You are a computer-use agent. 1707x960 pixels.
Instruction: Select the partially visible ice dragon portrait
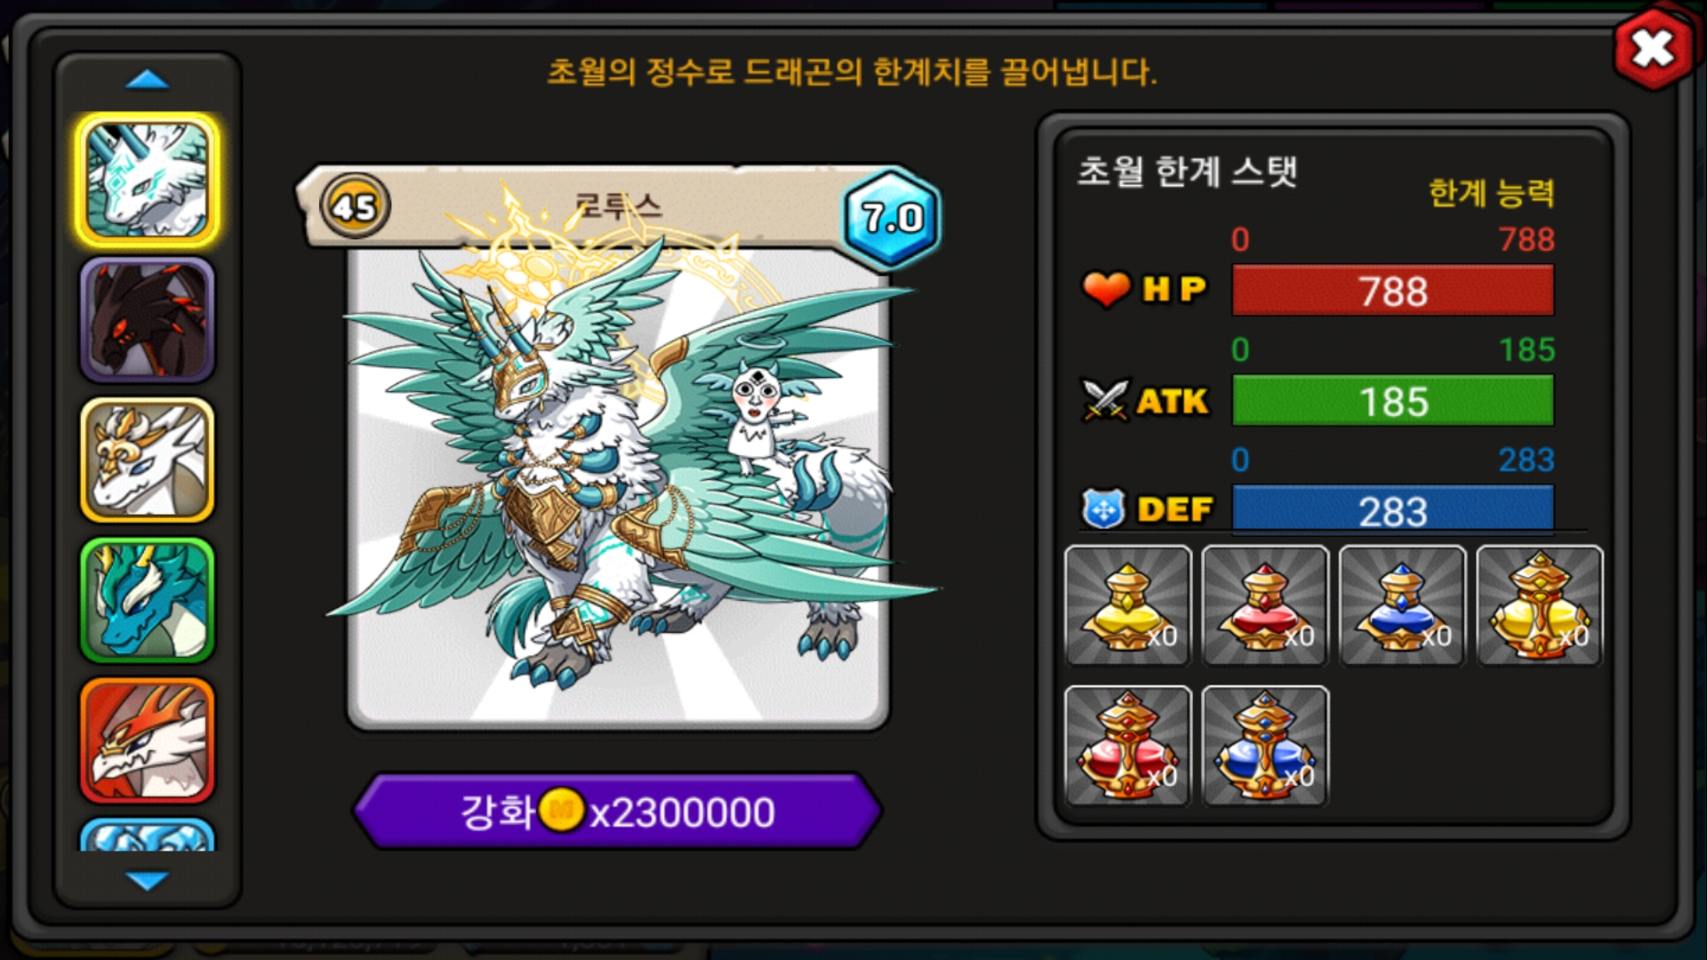coord(148,836)
